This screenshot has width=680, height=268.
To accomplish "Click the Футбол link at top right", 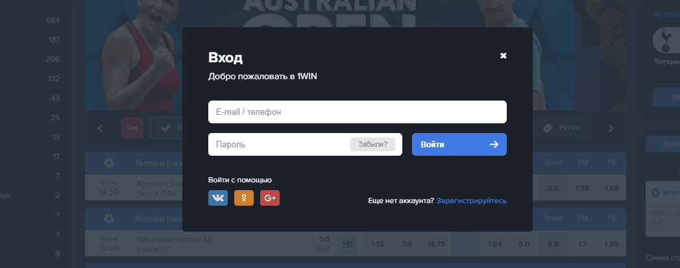I will coord(666,14).
